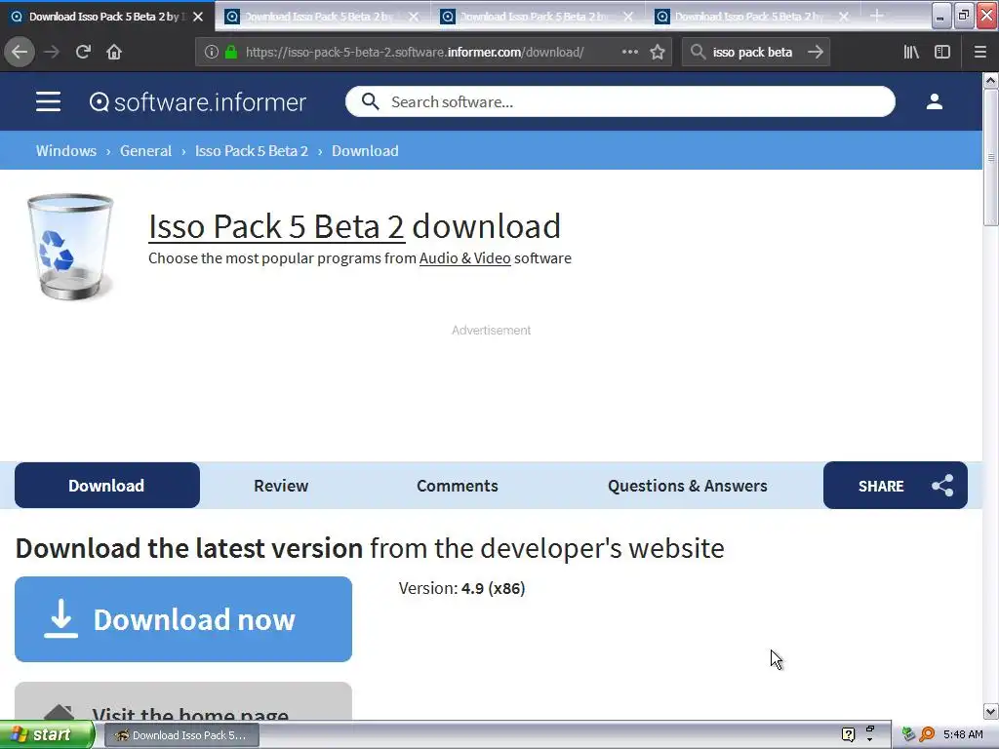Click the Download breadcrumb link
Viewport: 999px width, 749px height.
pyautogui.click(x=365, y=151)
